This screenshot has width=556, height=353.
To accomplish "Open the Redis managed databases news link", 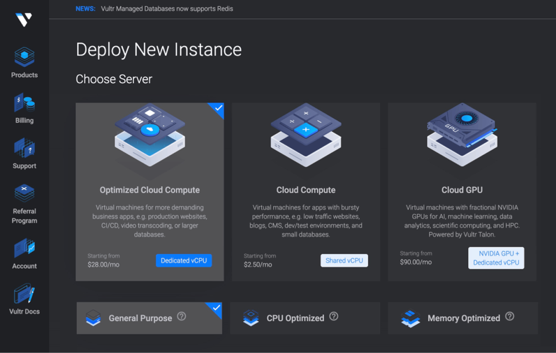I will [x=167, y=8].
